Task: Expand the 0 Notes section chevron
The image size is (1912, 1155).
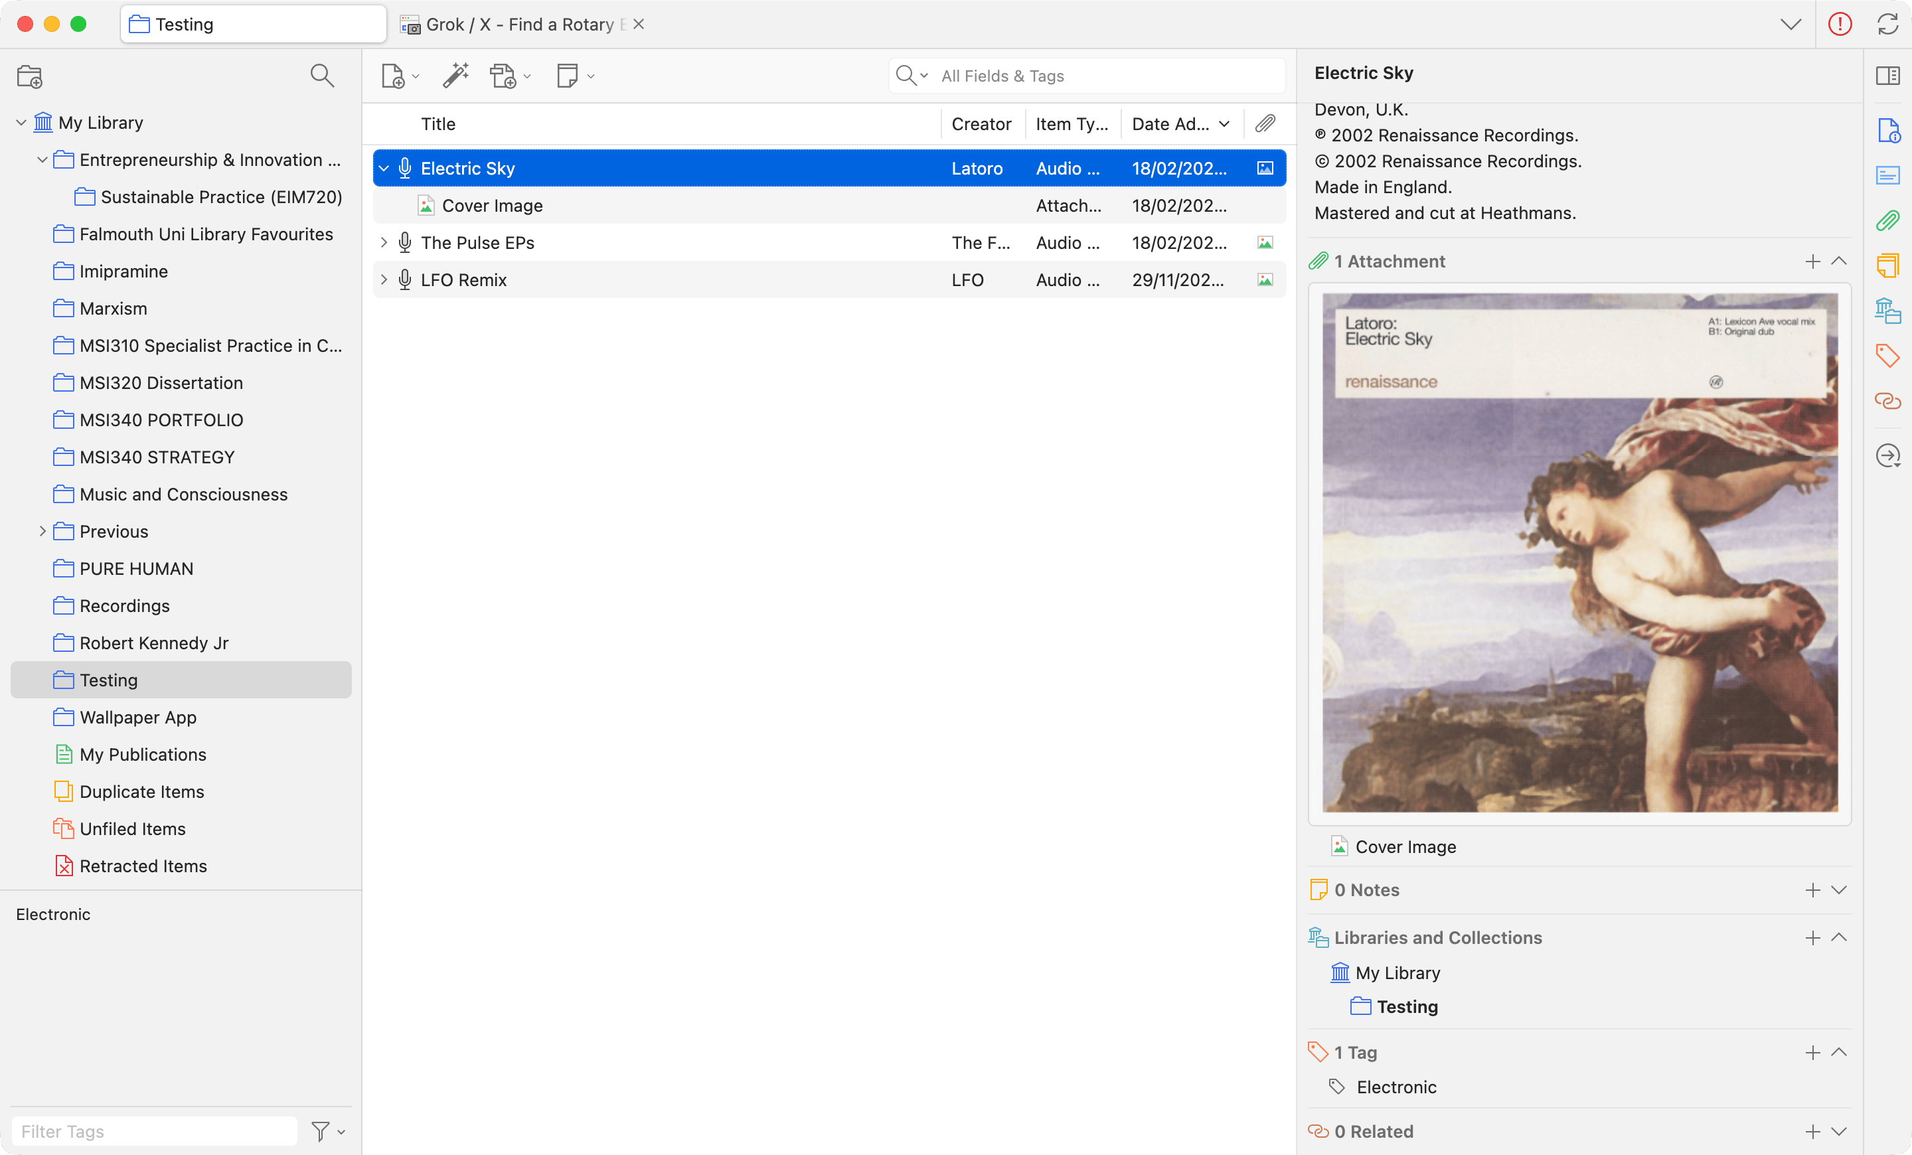Action: click(1838, 889)
